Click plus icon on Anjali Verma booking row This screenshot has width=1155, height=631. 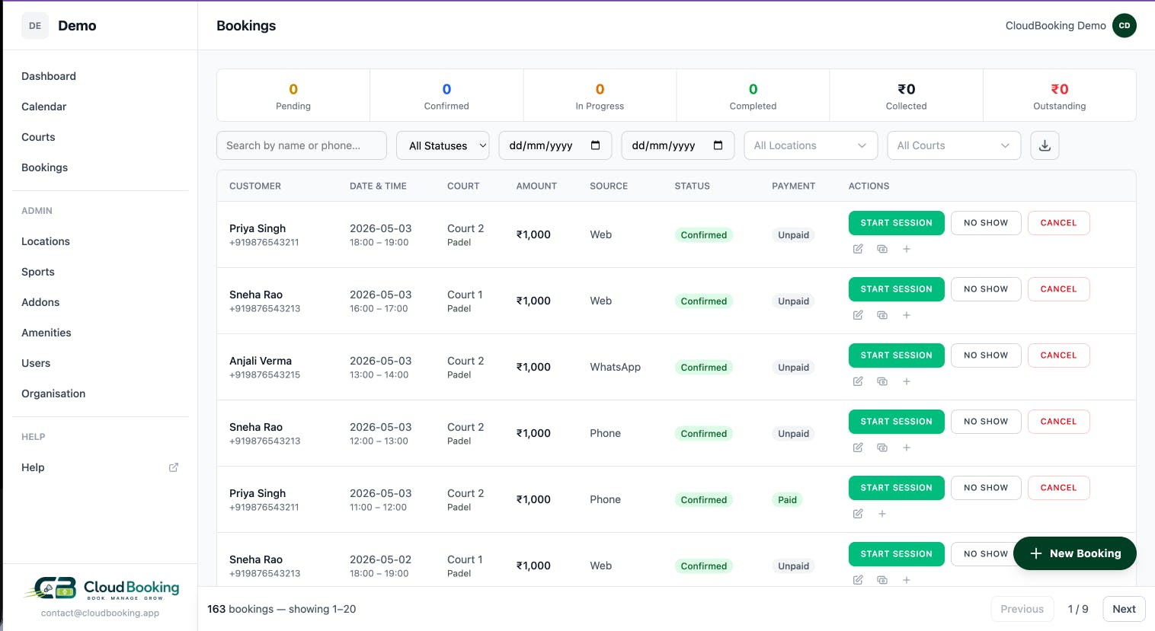point(907,381)
